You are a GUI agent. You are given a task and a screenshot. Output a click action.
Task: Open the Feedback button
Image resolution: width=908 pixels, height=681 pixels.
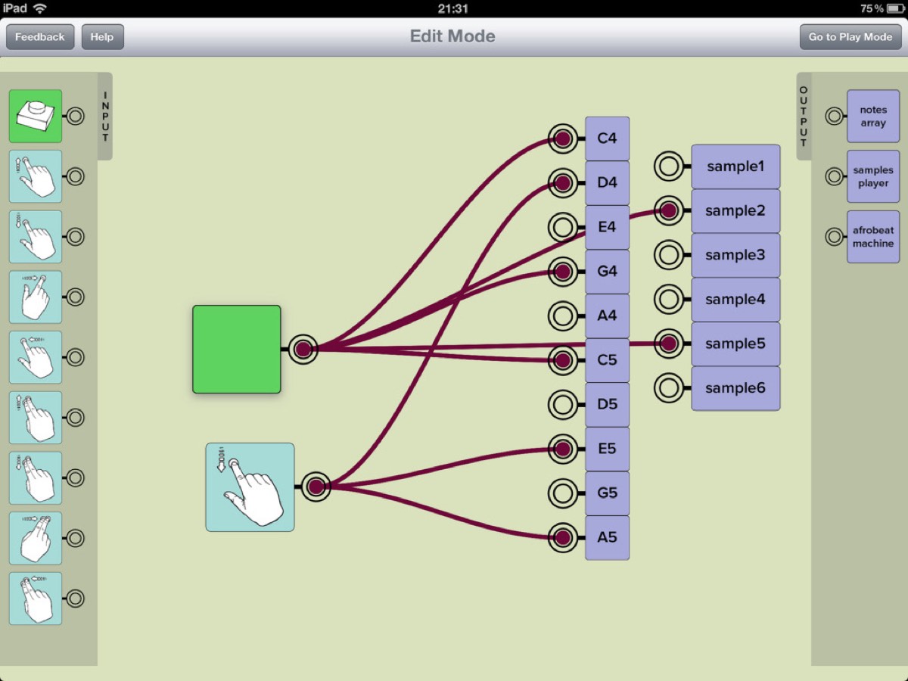click(x=40, y=36)
